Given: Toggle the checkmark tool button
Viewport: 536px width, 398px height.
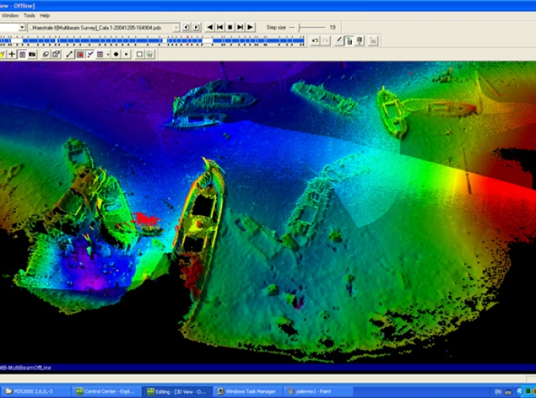Looking at the screenshot, I should [x=90, y=54].
